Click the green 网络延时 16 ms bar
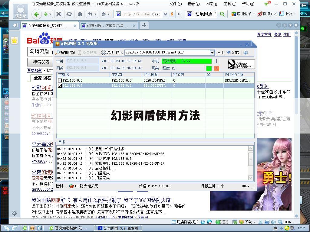 click(x=186, y=61)
